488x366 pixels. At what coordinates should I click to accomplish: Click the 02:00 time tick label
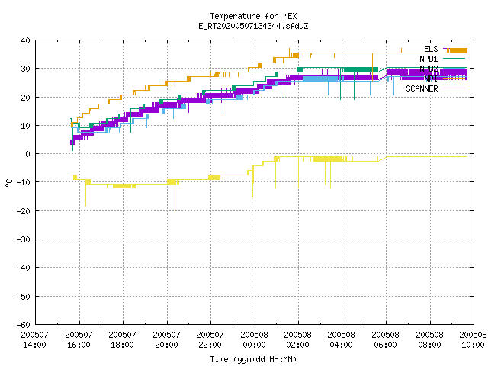coord(298,345)
